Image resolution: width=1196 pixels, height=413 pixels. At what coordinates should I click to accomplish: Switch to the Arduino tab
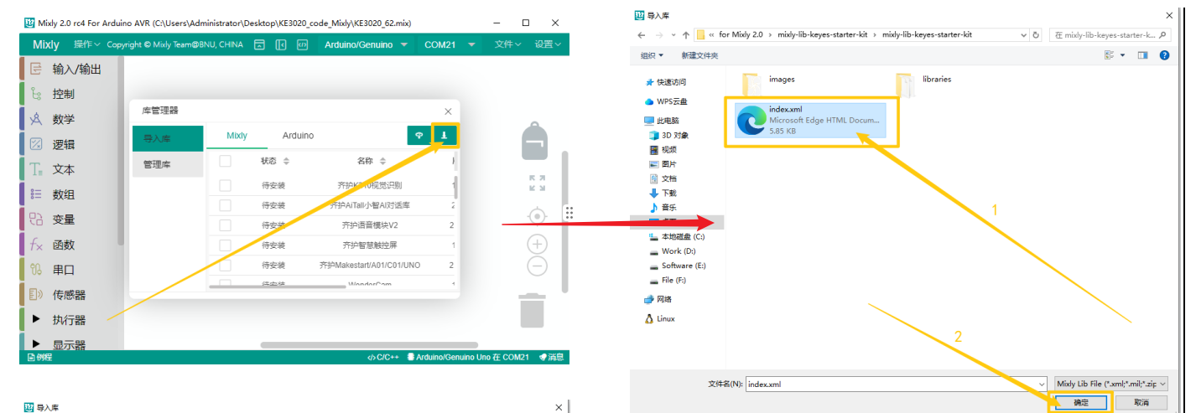tap(298, 135)
